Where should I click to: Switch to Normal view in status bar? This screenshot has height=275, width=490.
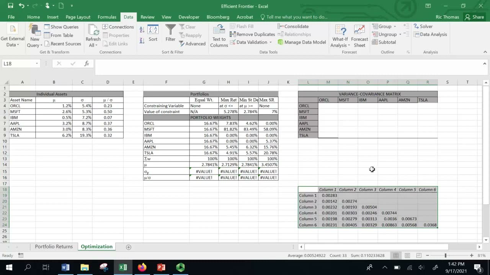coord(396,255)
